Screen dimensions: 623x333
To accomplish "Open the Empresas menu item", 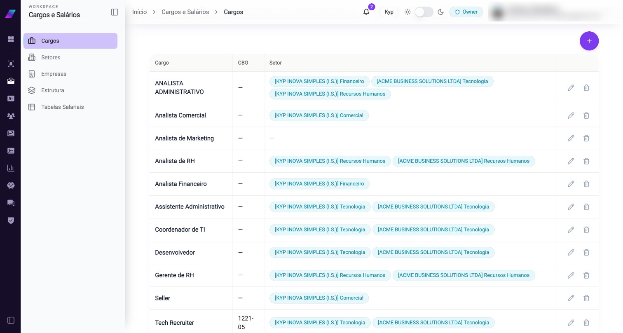I will 70,74.
